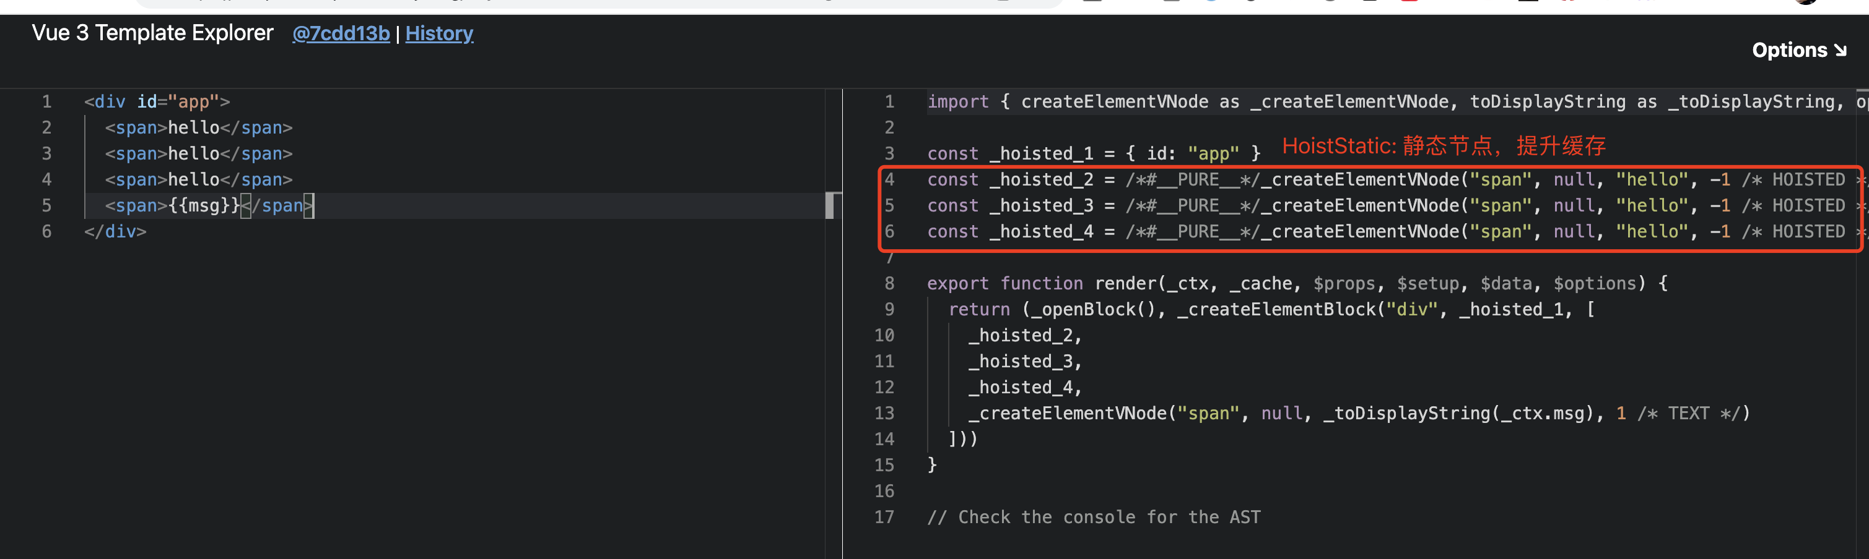Open the History link
This screenshot has width=1869, height=559.
(x=439, y=33)
